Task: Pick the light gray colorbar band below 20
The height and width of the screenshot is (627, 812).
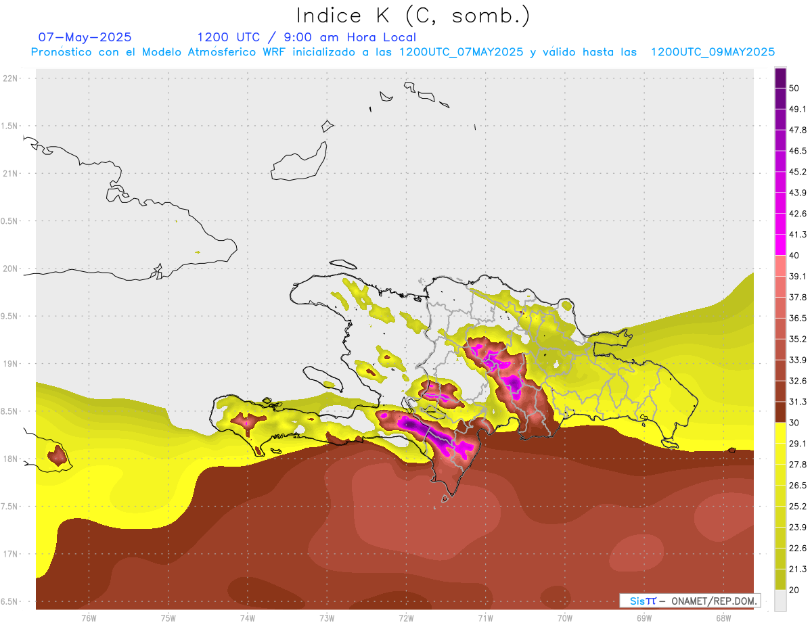Action: point(781,600)
